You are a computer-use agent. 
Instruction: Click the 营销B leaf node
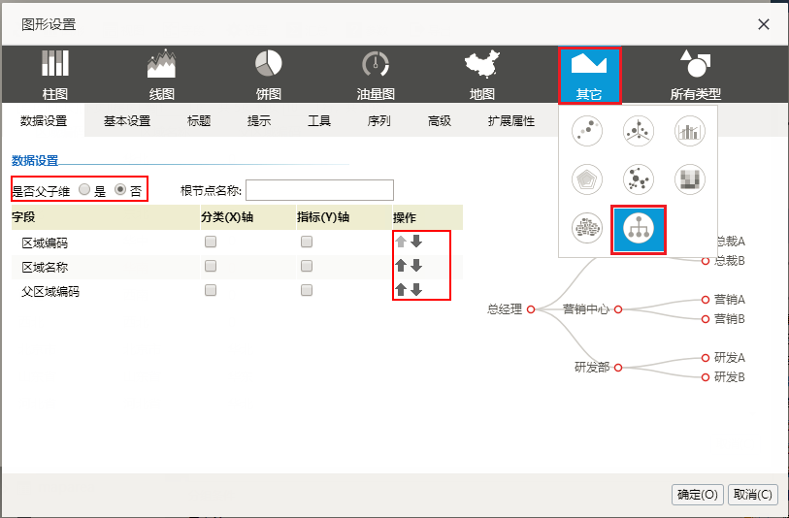[706, 319]
